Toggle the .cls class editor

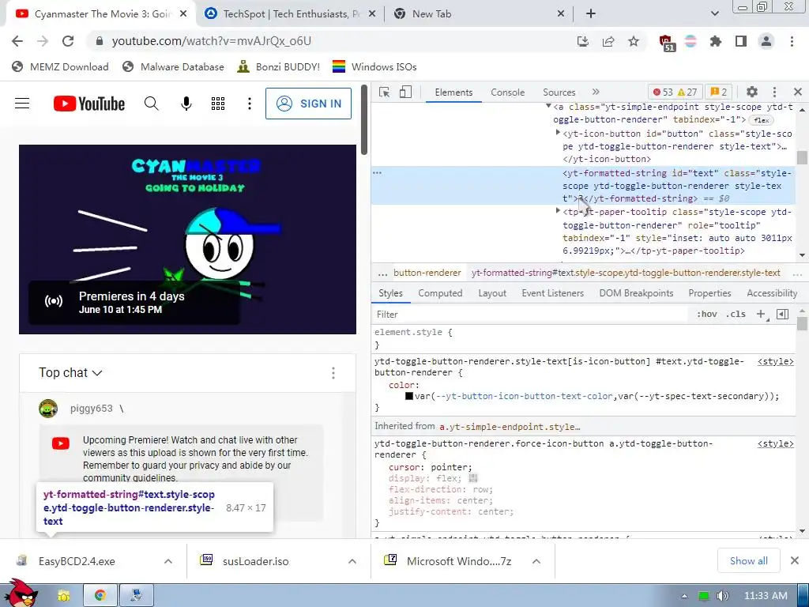pos(736,315)
